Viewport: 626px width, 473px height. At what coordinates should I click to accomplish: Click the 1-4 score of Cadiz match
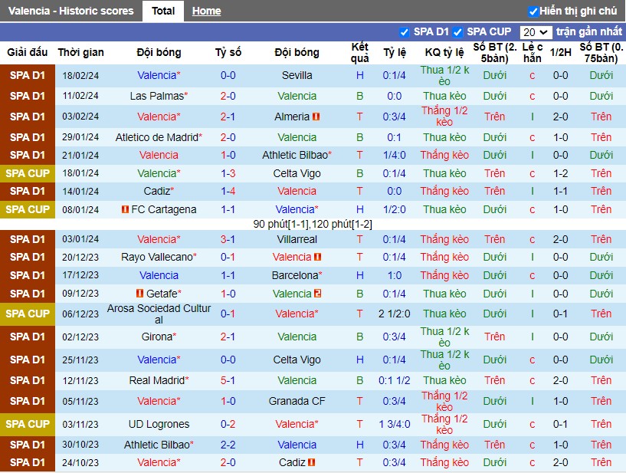point(228,191)
